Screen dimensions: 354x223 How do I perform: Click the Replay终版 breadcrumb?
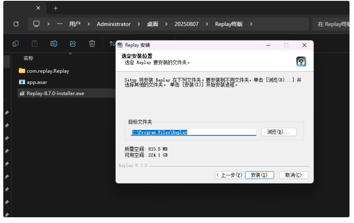pos(229,24)
